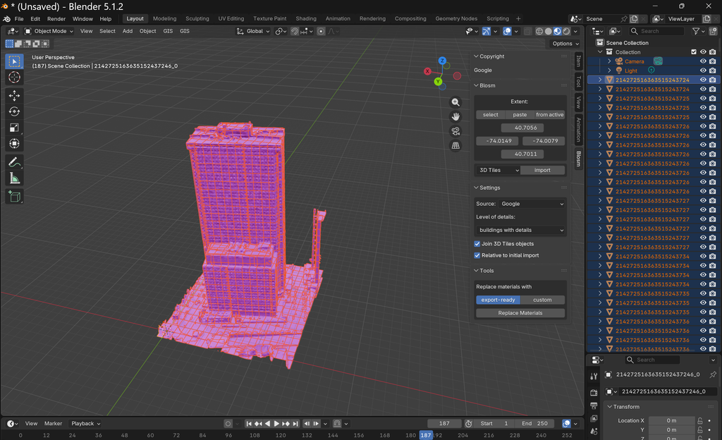Open the Source Google dropdown

pos(532,204)
